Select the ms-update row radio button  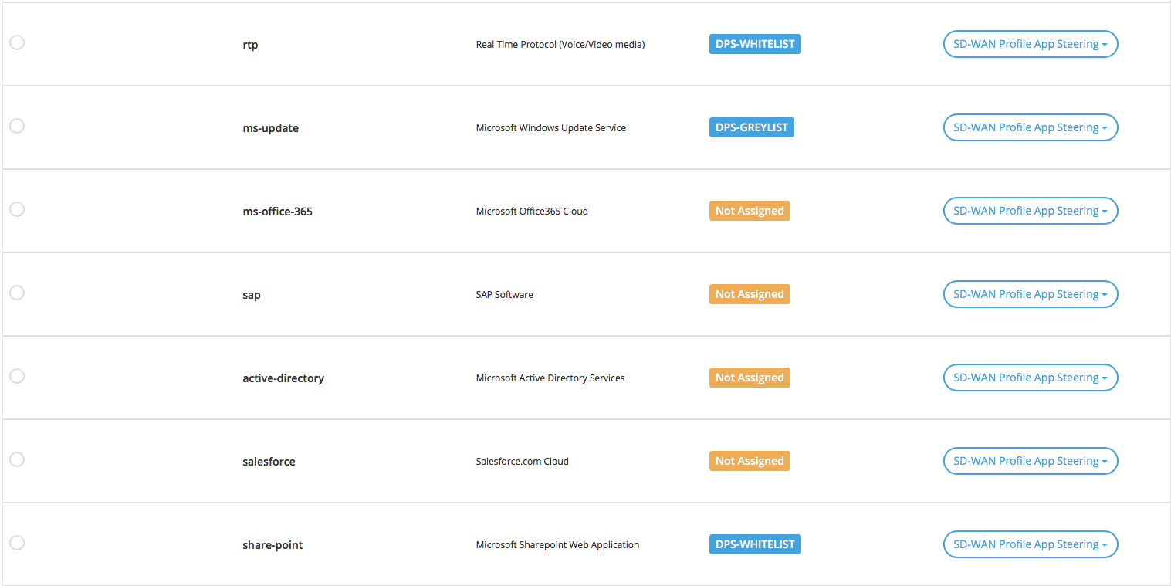click(17, 126)
